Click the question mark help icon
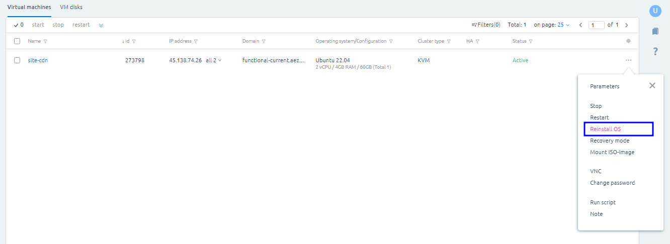 [x=655, y=51]
